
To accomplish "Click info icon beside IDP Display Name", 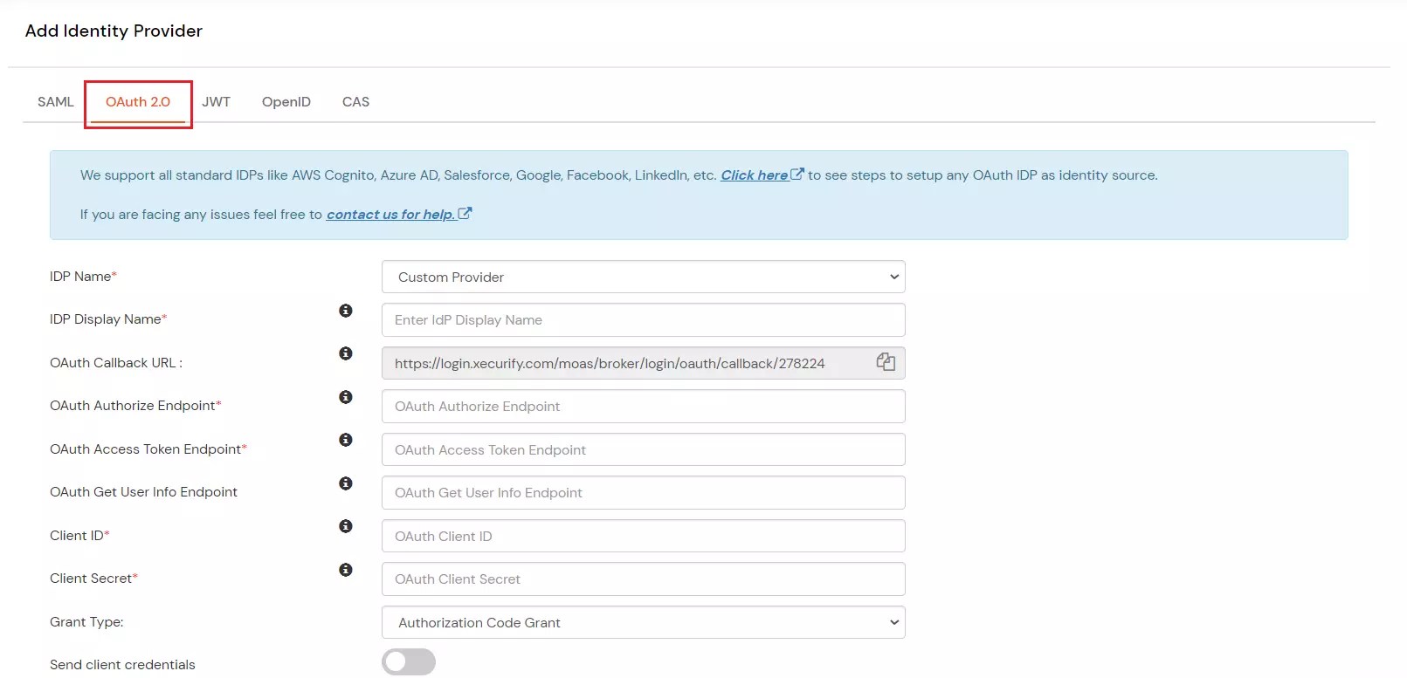I will pos(346,311).
